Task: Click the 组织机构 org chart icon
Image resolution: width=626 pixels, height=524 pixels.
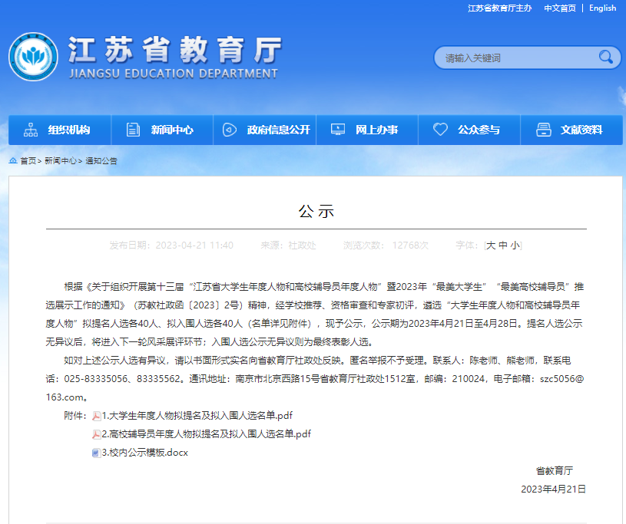Action: click(31, 130)
